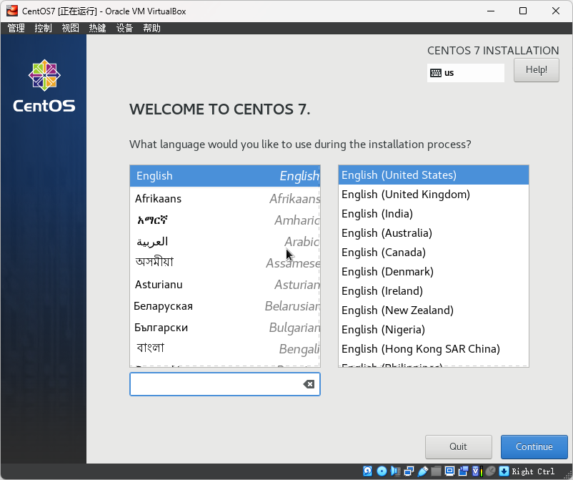Open the 视图 menu
This screenshot has height=480, width=573.
(x=70, y=28)
